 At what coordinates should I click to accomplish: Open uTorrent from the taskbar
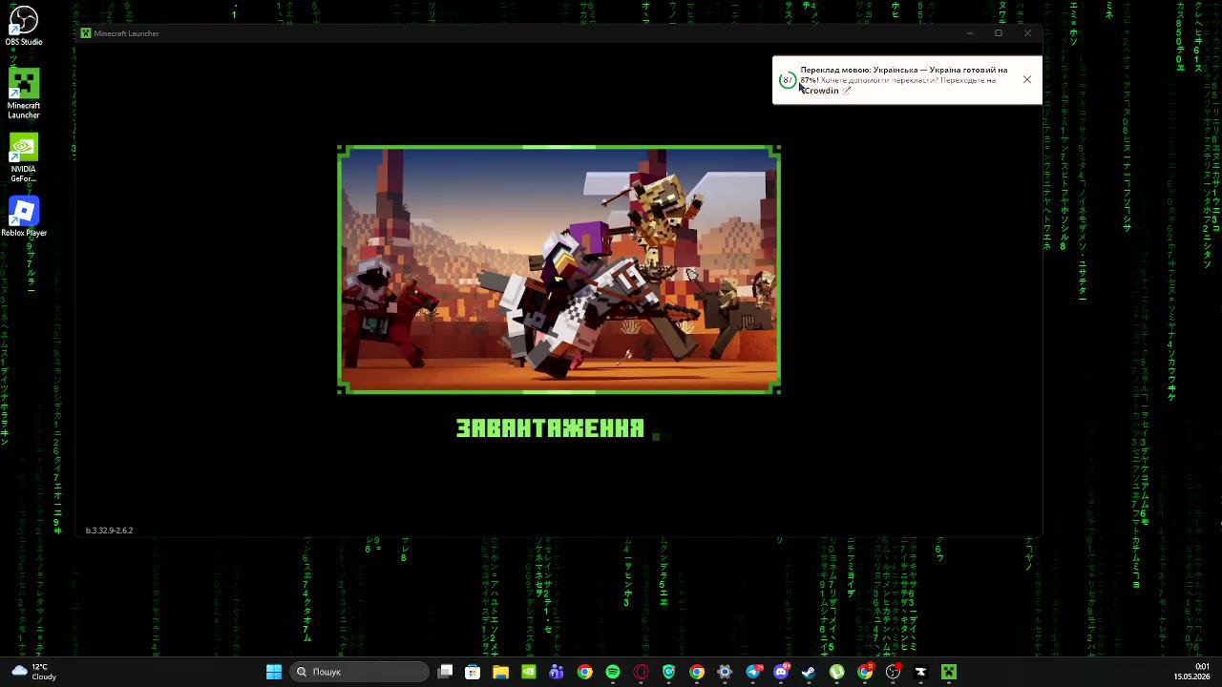[x=837, y=672]
